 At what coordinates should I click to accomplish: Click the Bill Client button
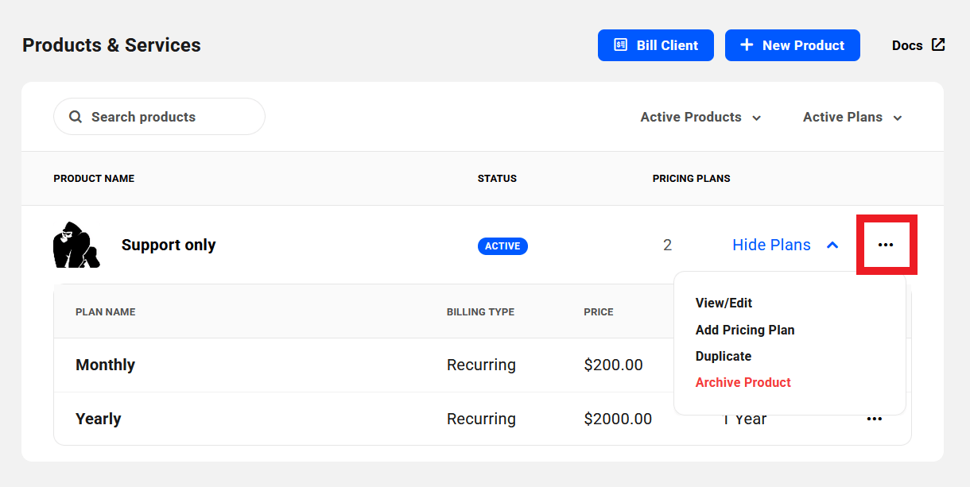coord(655,45)
